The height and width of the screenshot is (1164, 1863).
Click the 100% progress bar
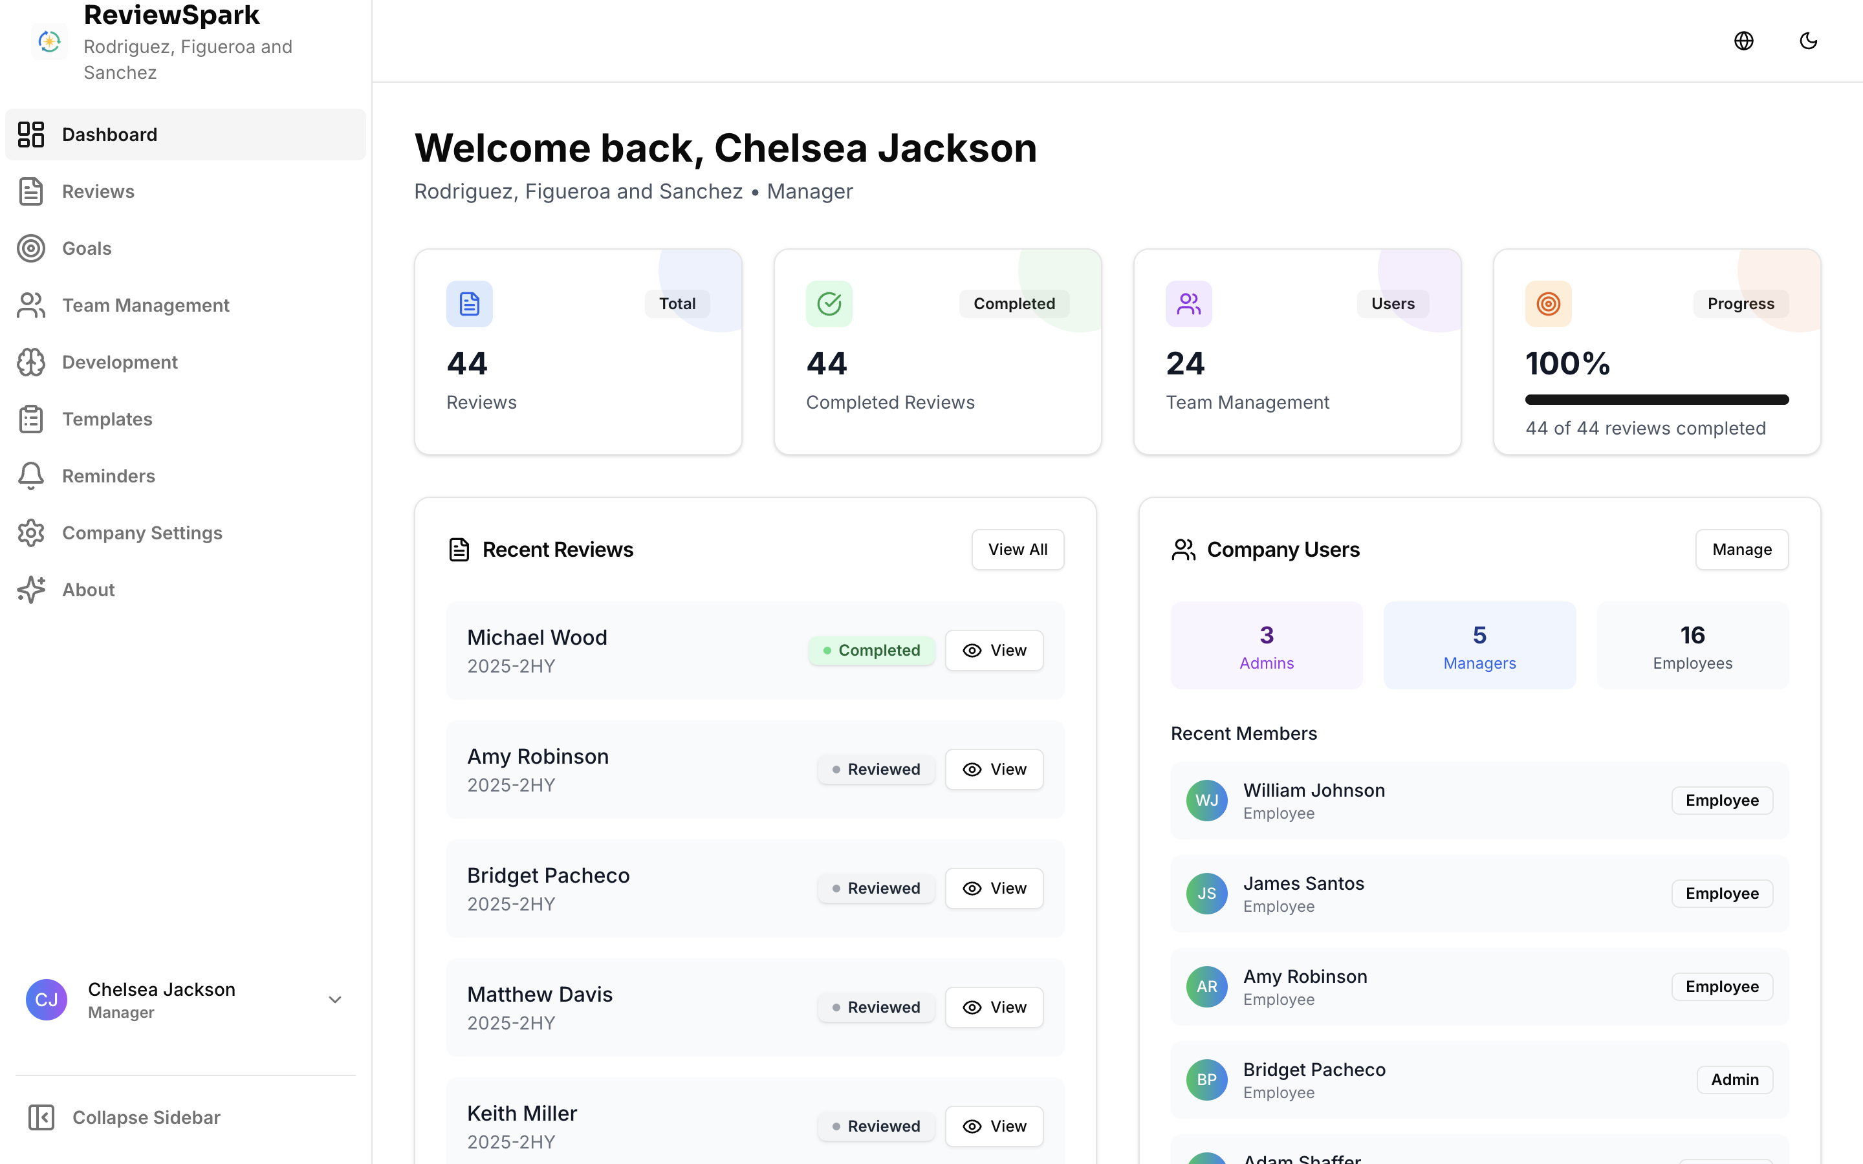coord(1656,400)
